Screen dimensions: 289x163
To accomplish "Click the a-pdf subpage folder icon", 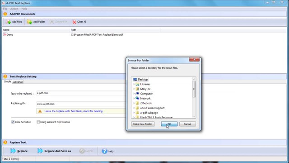I will pyautogui.click(x=137, y=113).
